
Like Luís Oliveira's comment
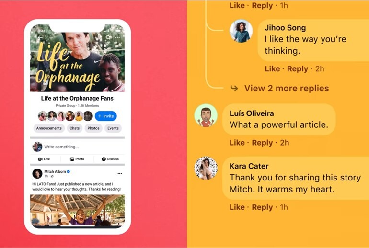click(237, 143)
